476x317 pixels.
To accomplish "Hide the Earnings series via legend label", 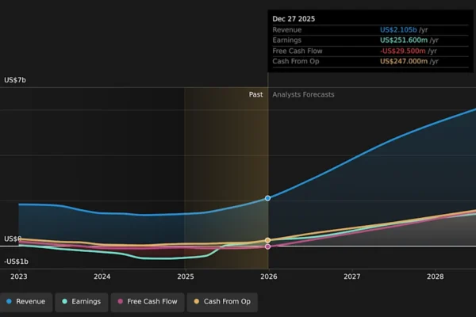I will (x=86, y=301).
